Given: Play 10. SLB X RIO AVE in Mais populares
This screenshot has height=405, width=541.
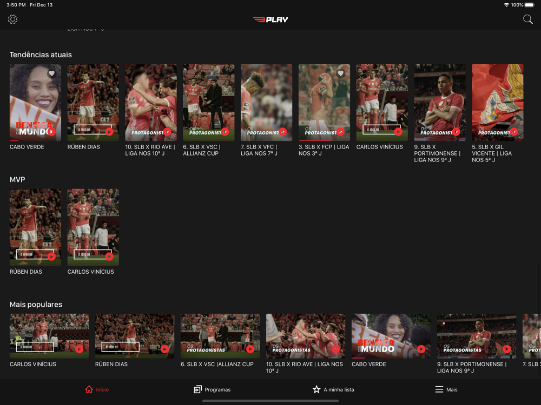Looking at the screenshot, I should pyautogui.click(x=336, y=349).
